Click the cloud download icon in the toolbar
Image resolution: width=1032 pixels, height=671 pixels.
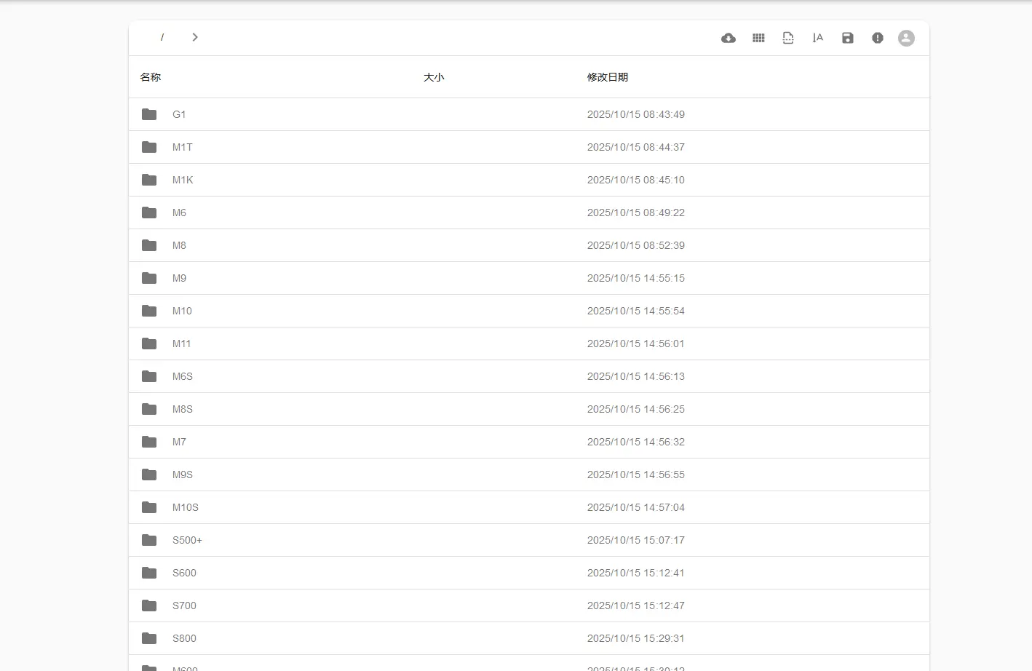[729, 37]
